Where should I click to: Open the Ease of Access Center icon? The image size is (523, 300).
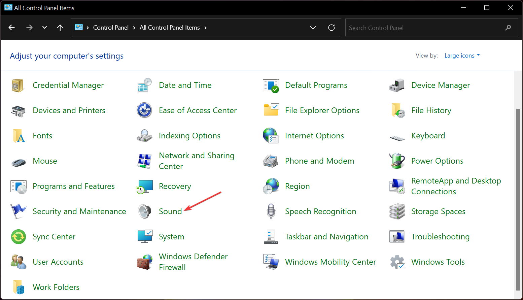145,110
